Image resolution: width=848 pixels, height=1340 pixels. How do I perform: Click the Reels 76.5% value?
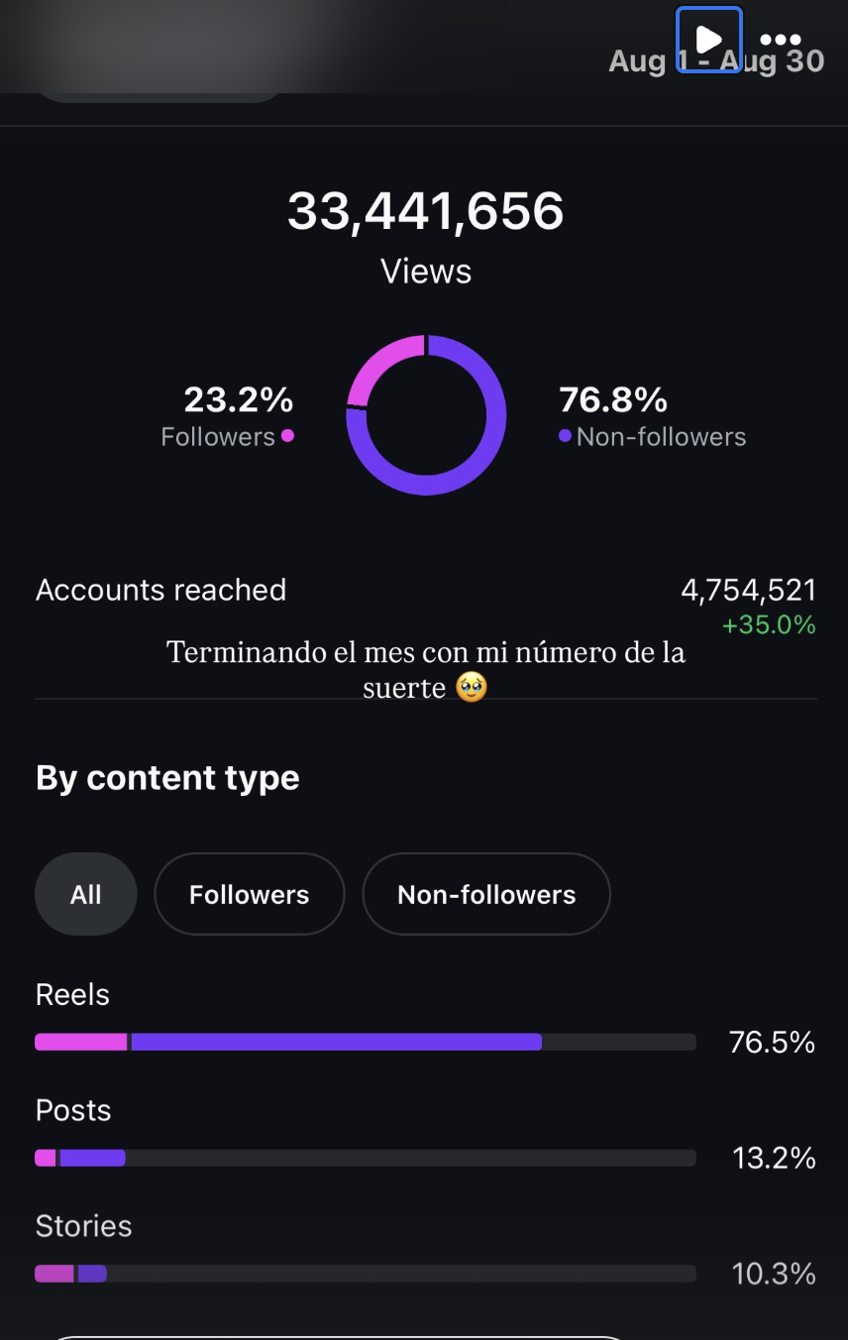tap(772, 1042)
